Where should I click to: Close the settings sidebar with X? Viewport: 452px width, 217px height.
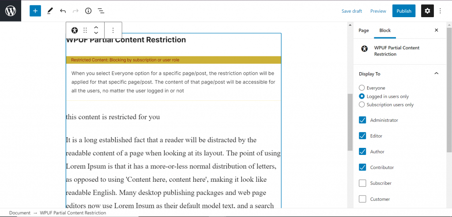coord(437,30)
